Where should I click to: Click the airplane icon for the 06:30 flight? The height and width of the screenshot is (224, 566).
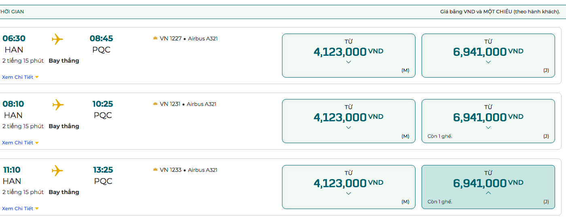pyautogui.click(x=57, y=39)
